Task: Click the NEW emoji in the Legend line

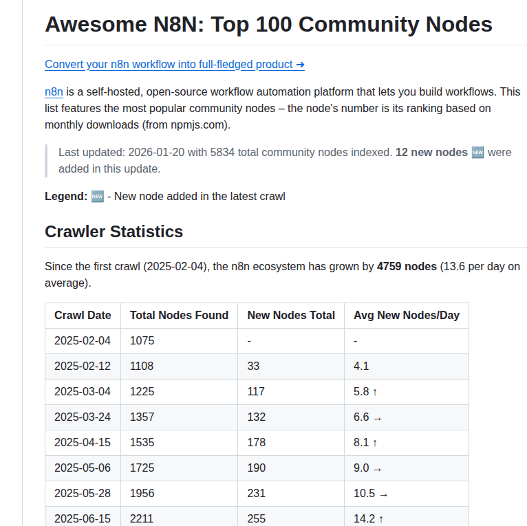Action: [x=98, y=196]
